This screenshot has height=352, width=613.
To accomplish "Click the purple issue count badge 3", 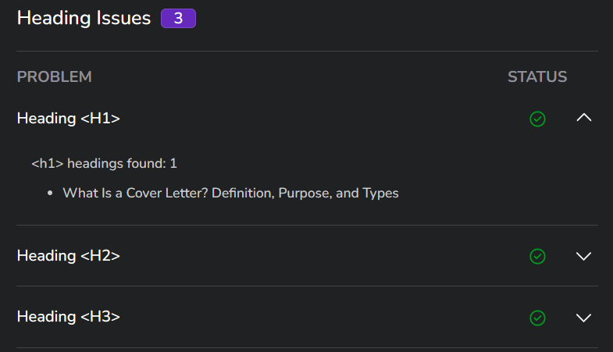I will 178,19.
